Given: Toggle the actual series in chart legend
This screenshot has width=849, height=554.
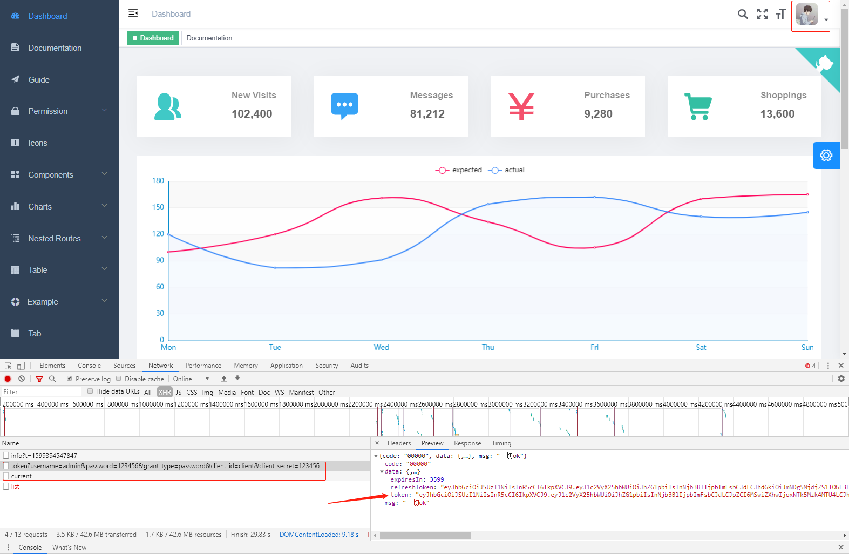Looking at the screenshot, I should tap(506, 170).
